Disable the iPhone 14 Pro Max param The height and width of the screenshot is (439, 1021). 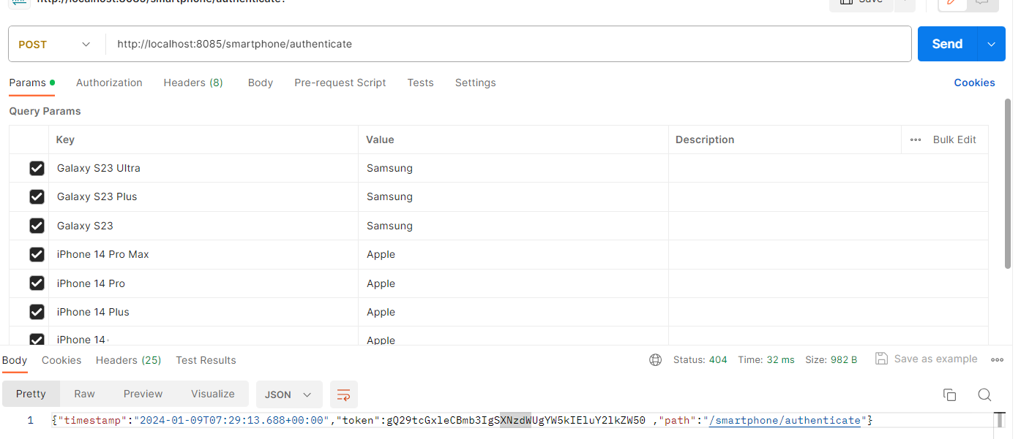37,254
